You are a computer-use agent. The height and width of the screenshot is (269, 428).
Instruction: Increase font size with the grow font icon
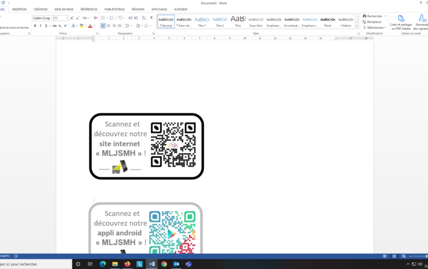(72, 18)
